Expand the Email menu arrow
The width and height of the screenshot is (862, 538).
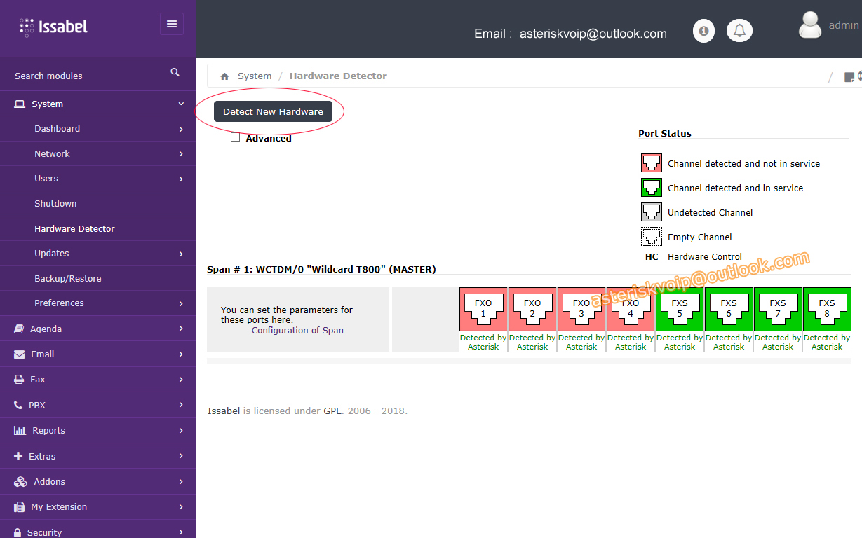(x=181, y=354)
